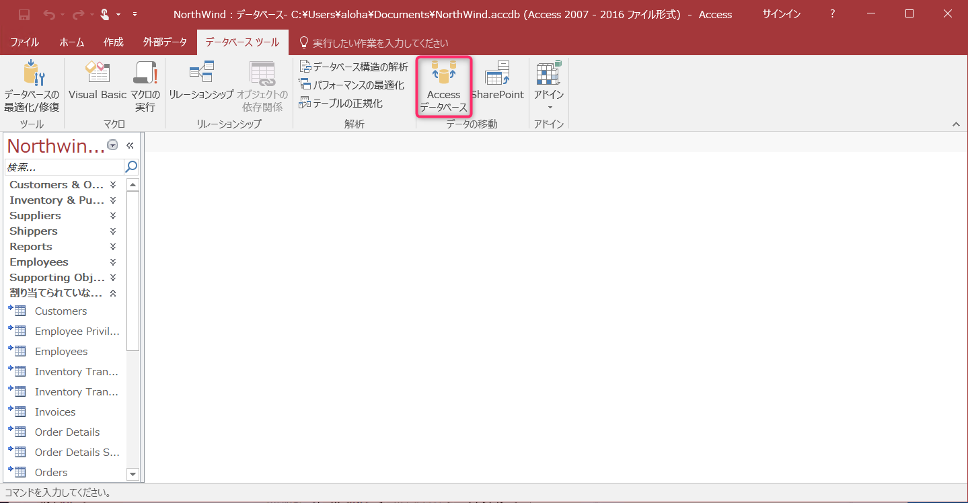This screenshot has height=503, width=968.
Task: Click the アドイン add-ins icon
Action: (x=547, y=85)
